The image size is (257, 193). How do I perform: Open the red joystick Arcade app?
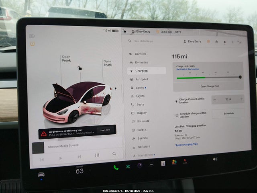[x=185, y=161]
